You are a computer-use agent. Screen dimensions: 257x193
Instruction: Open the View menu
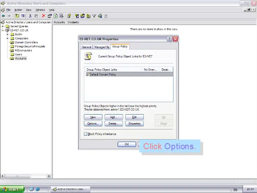(29, 10)
